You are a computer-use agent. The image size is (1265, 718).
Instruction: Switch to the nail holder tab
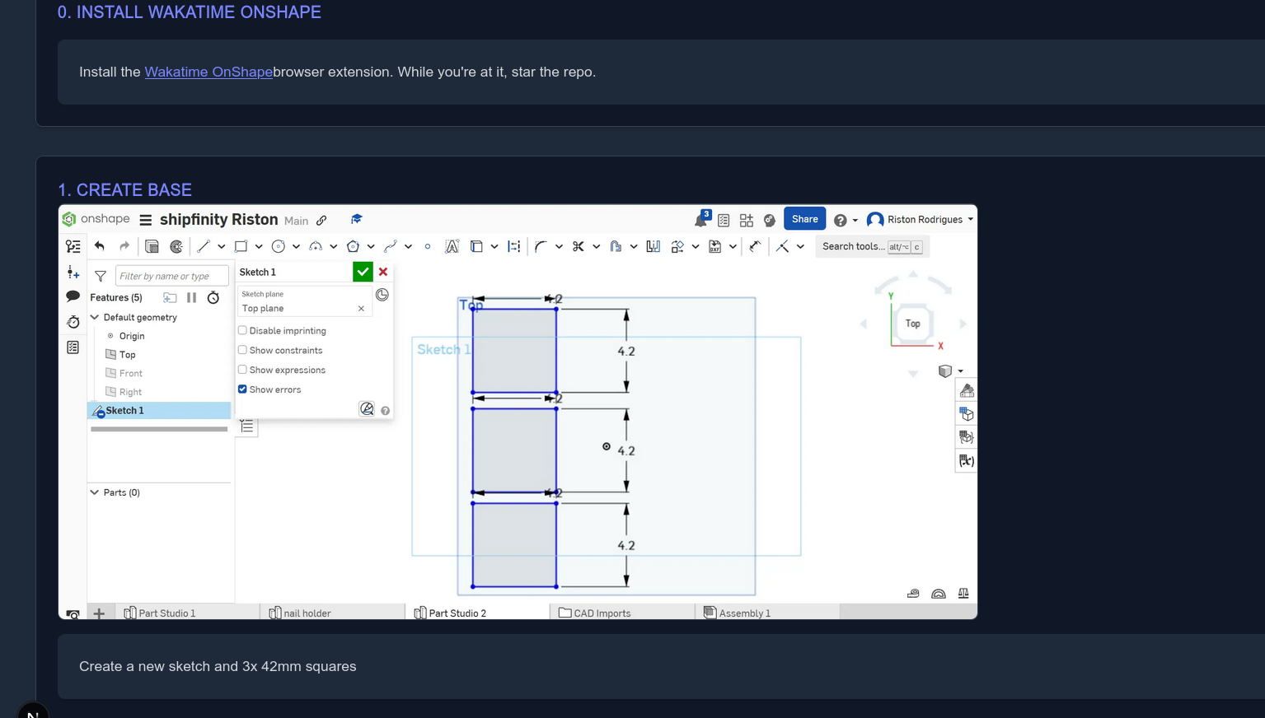300,613
